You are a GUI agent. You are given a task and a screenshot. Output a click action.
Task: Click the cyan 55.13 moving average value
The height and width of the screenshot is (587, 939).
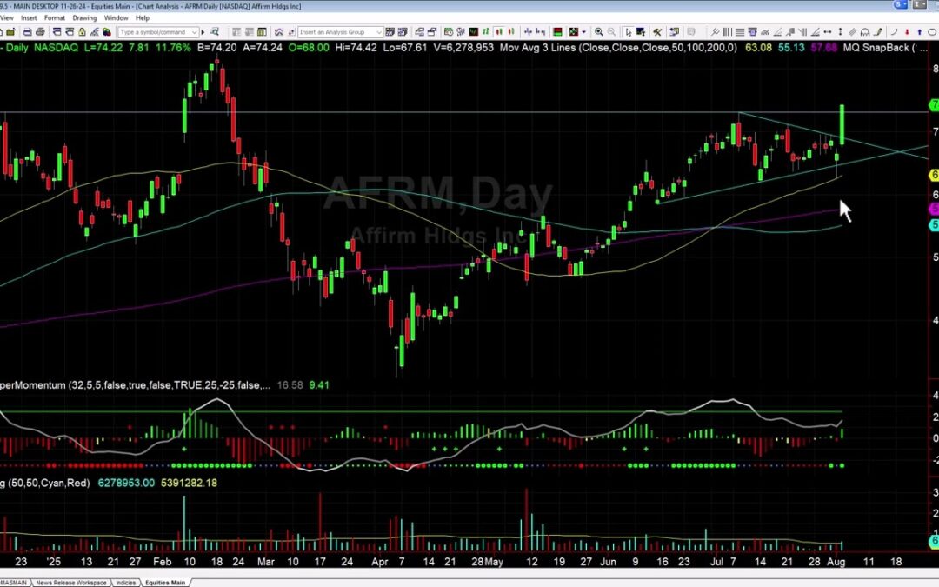coord(791,47)
